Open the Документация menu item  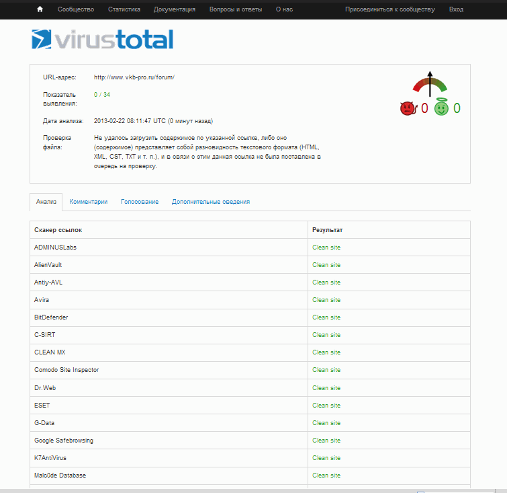[175, 9]
